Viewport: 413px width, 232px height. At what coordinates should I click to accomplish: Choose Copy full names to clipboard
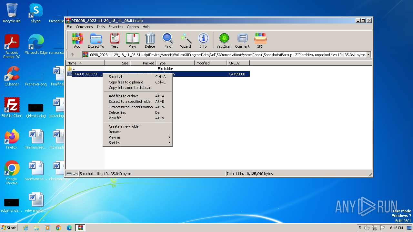pos(138,88)
